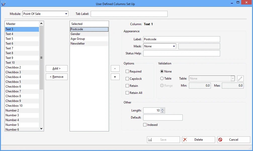Click the red X Delete icon
Screen dimensions: 253x151
185,140
